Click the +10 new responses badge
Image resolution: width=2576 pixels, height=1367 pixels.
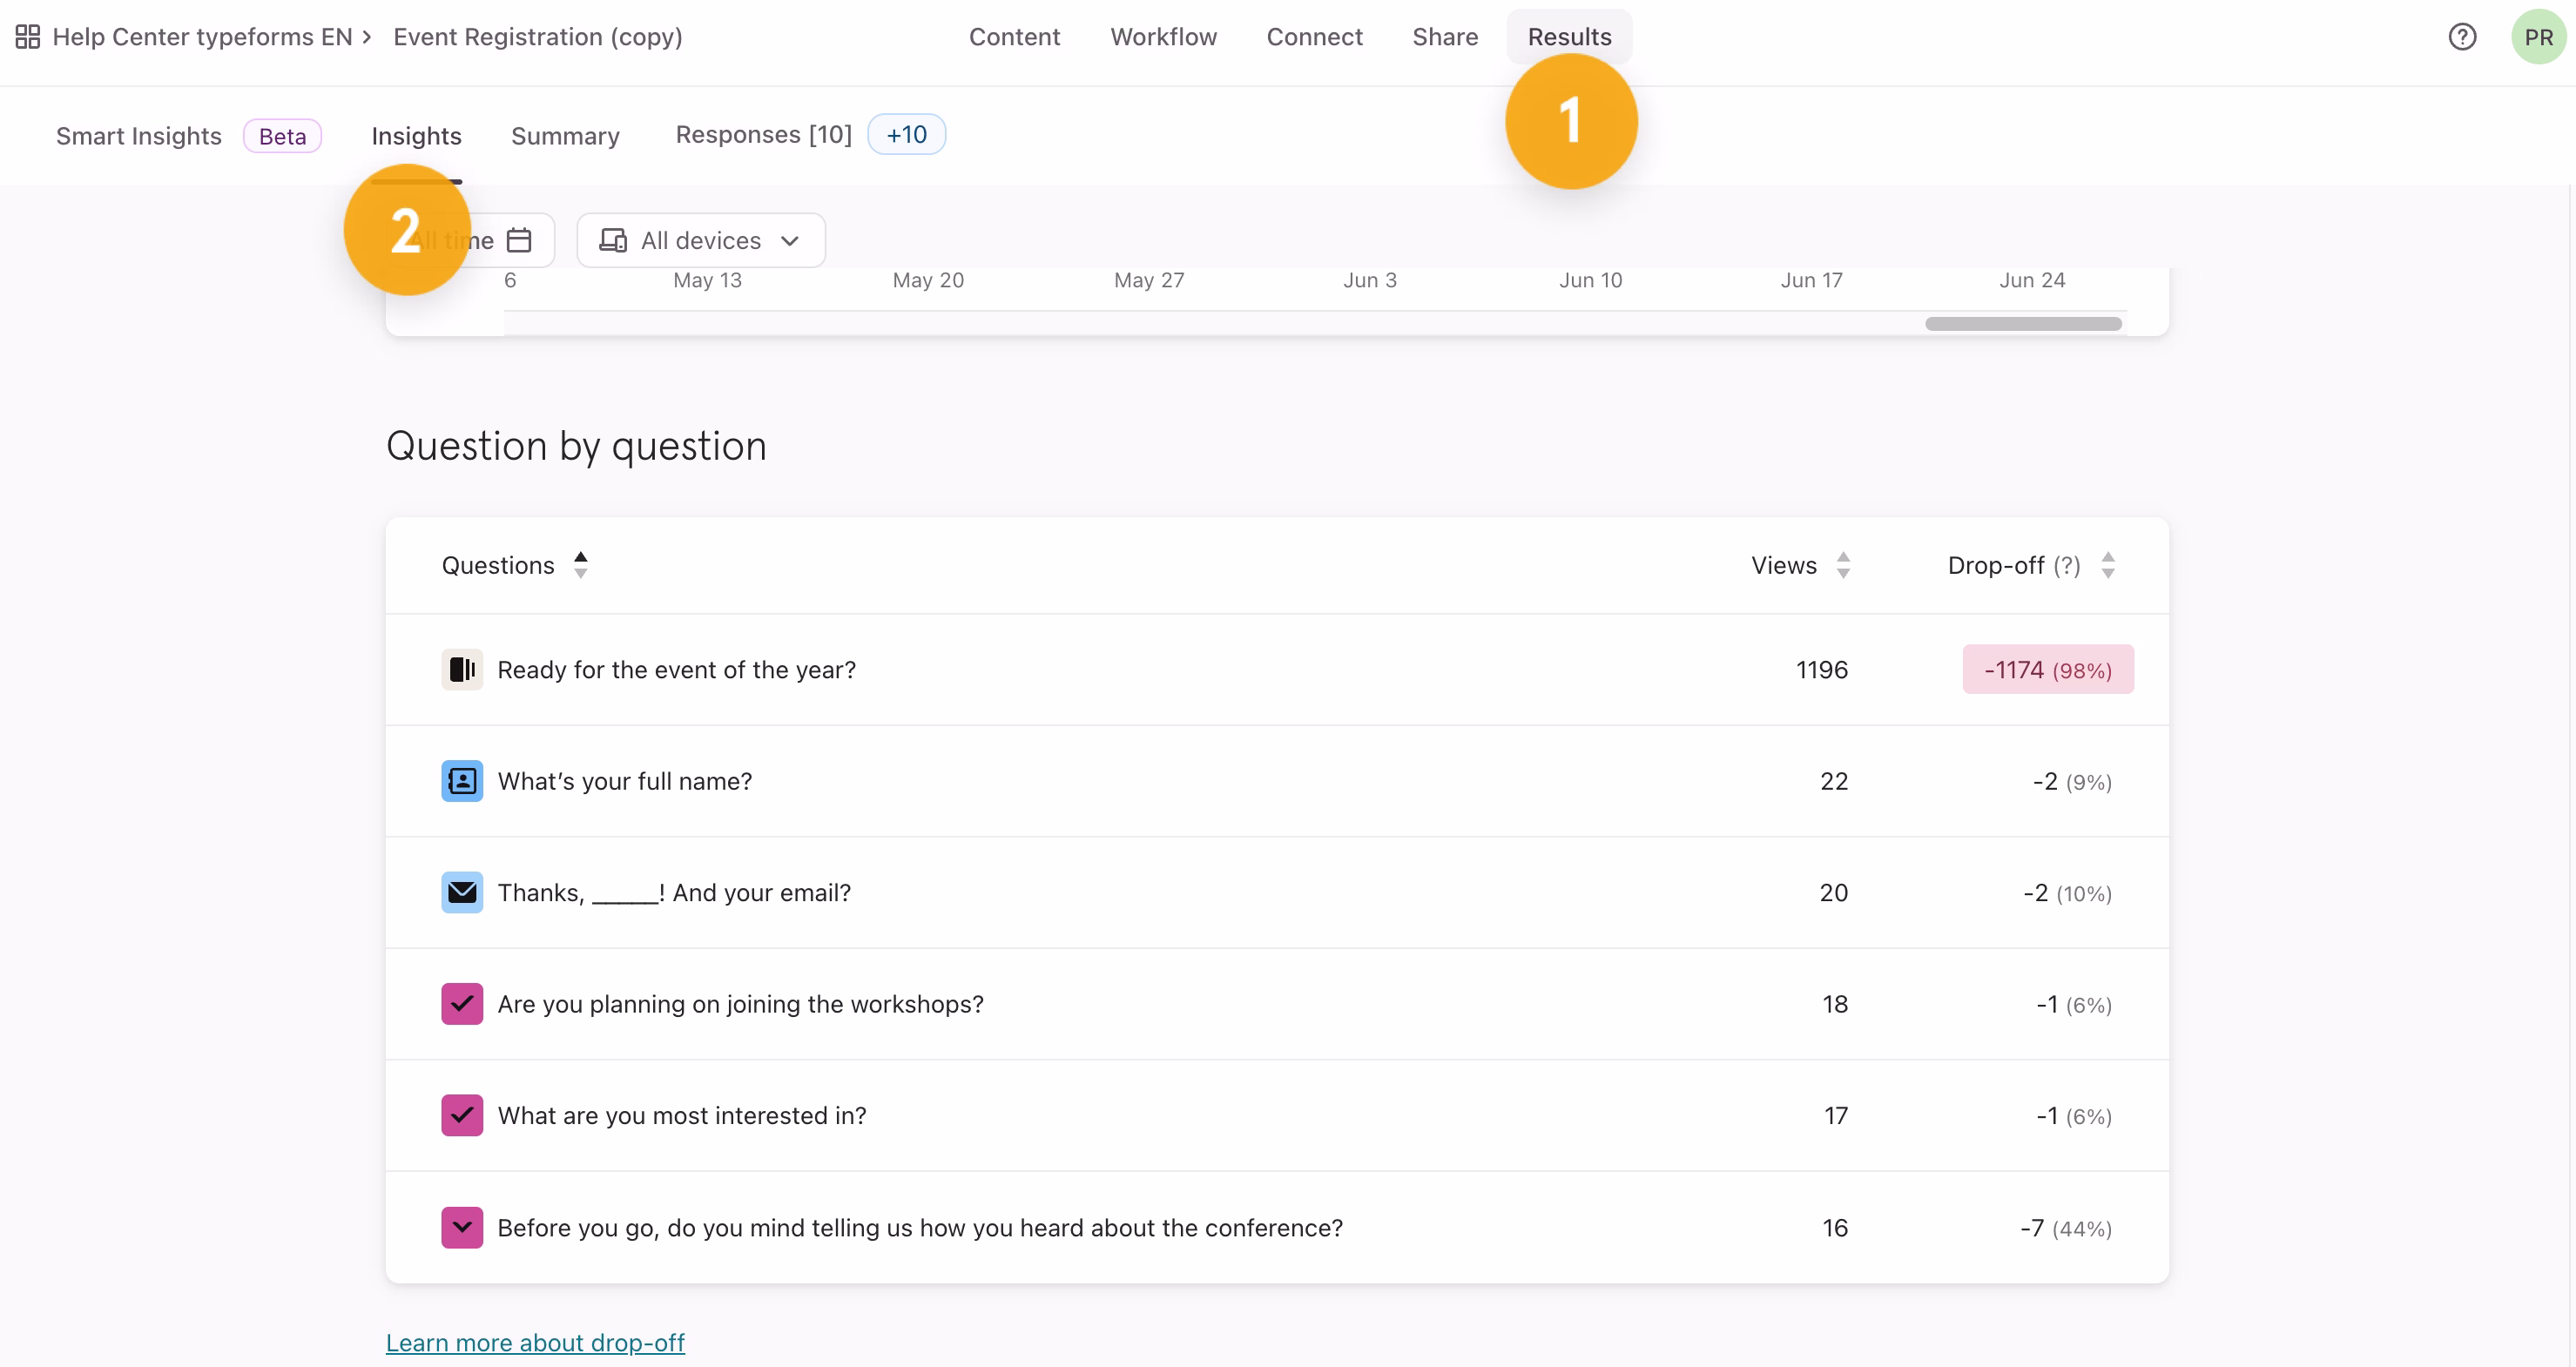click(906, 134)
